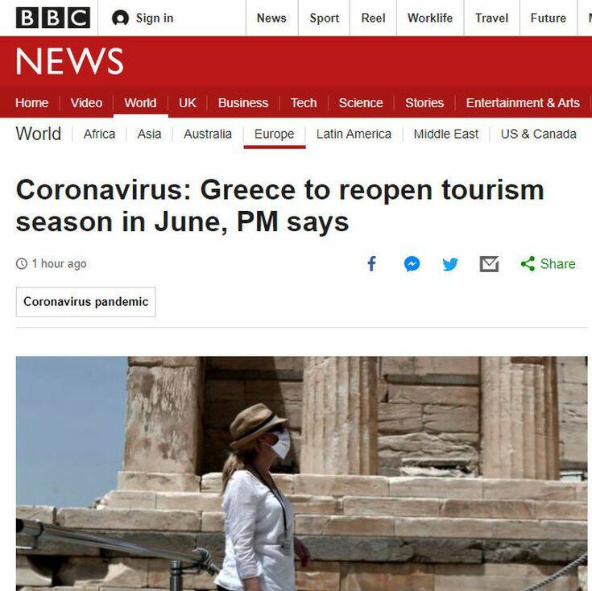This screenshot has height=591, width=592.
Task: Open the green Share options
Action: tap(548, 263)
